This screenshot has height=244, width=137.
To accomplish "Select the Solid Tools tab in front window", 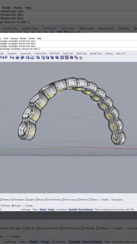I will 54,53.
